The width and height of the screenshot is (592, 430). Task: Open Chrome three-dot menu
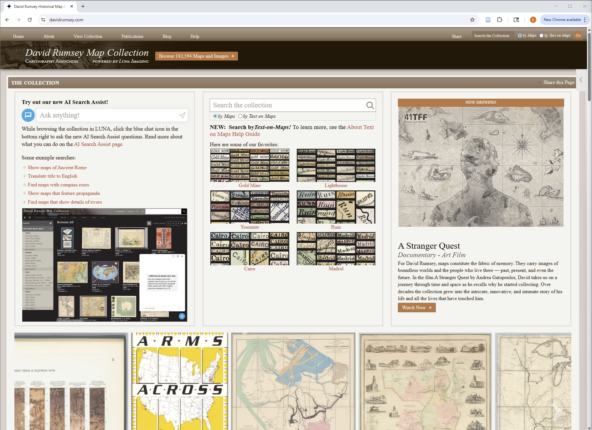click(x=585, y=20)
